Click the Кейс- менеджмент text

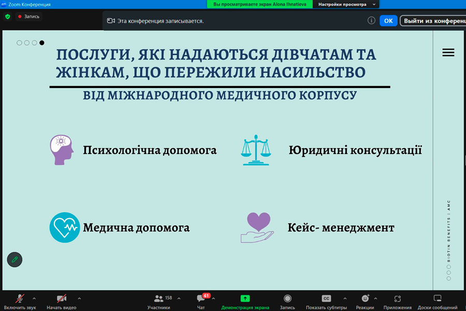tap(341, 228)
